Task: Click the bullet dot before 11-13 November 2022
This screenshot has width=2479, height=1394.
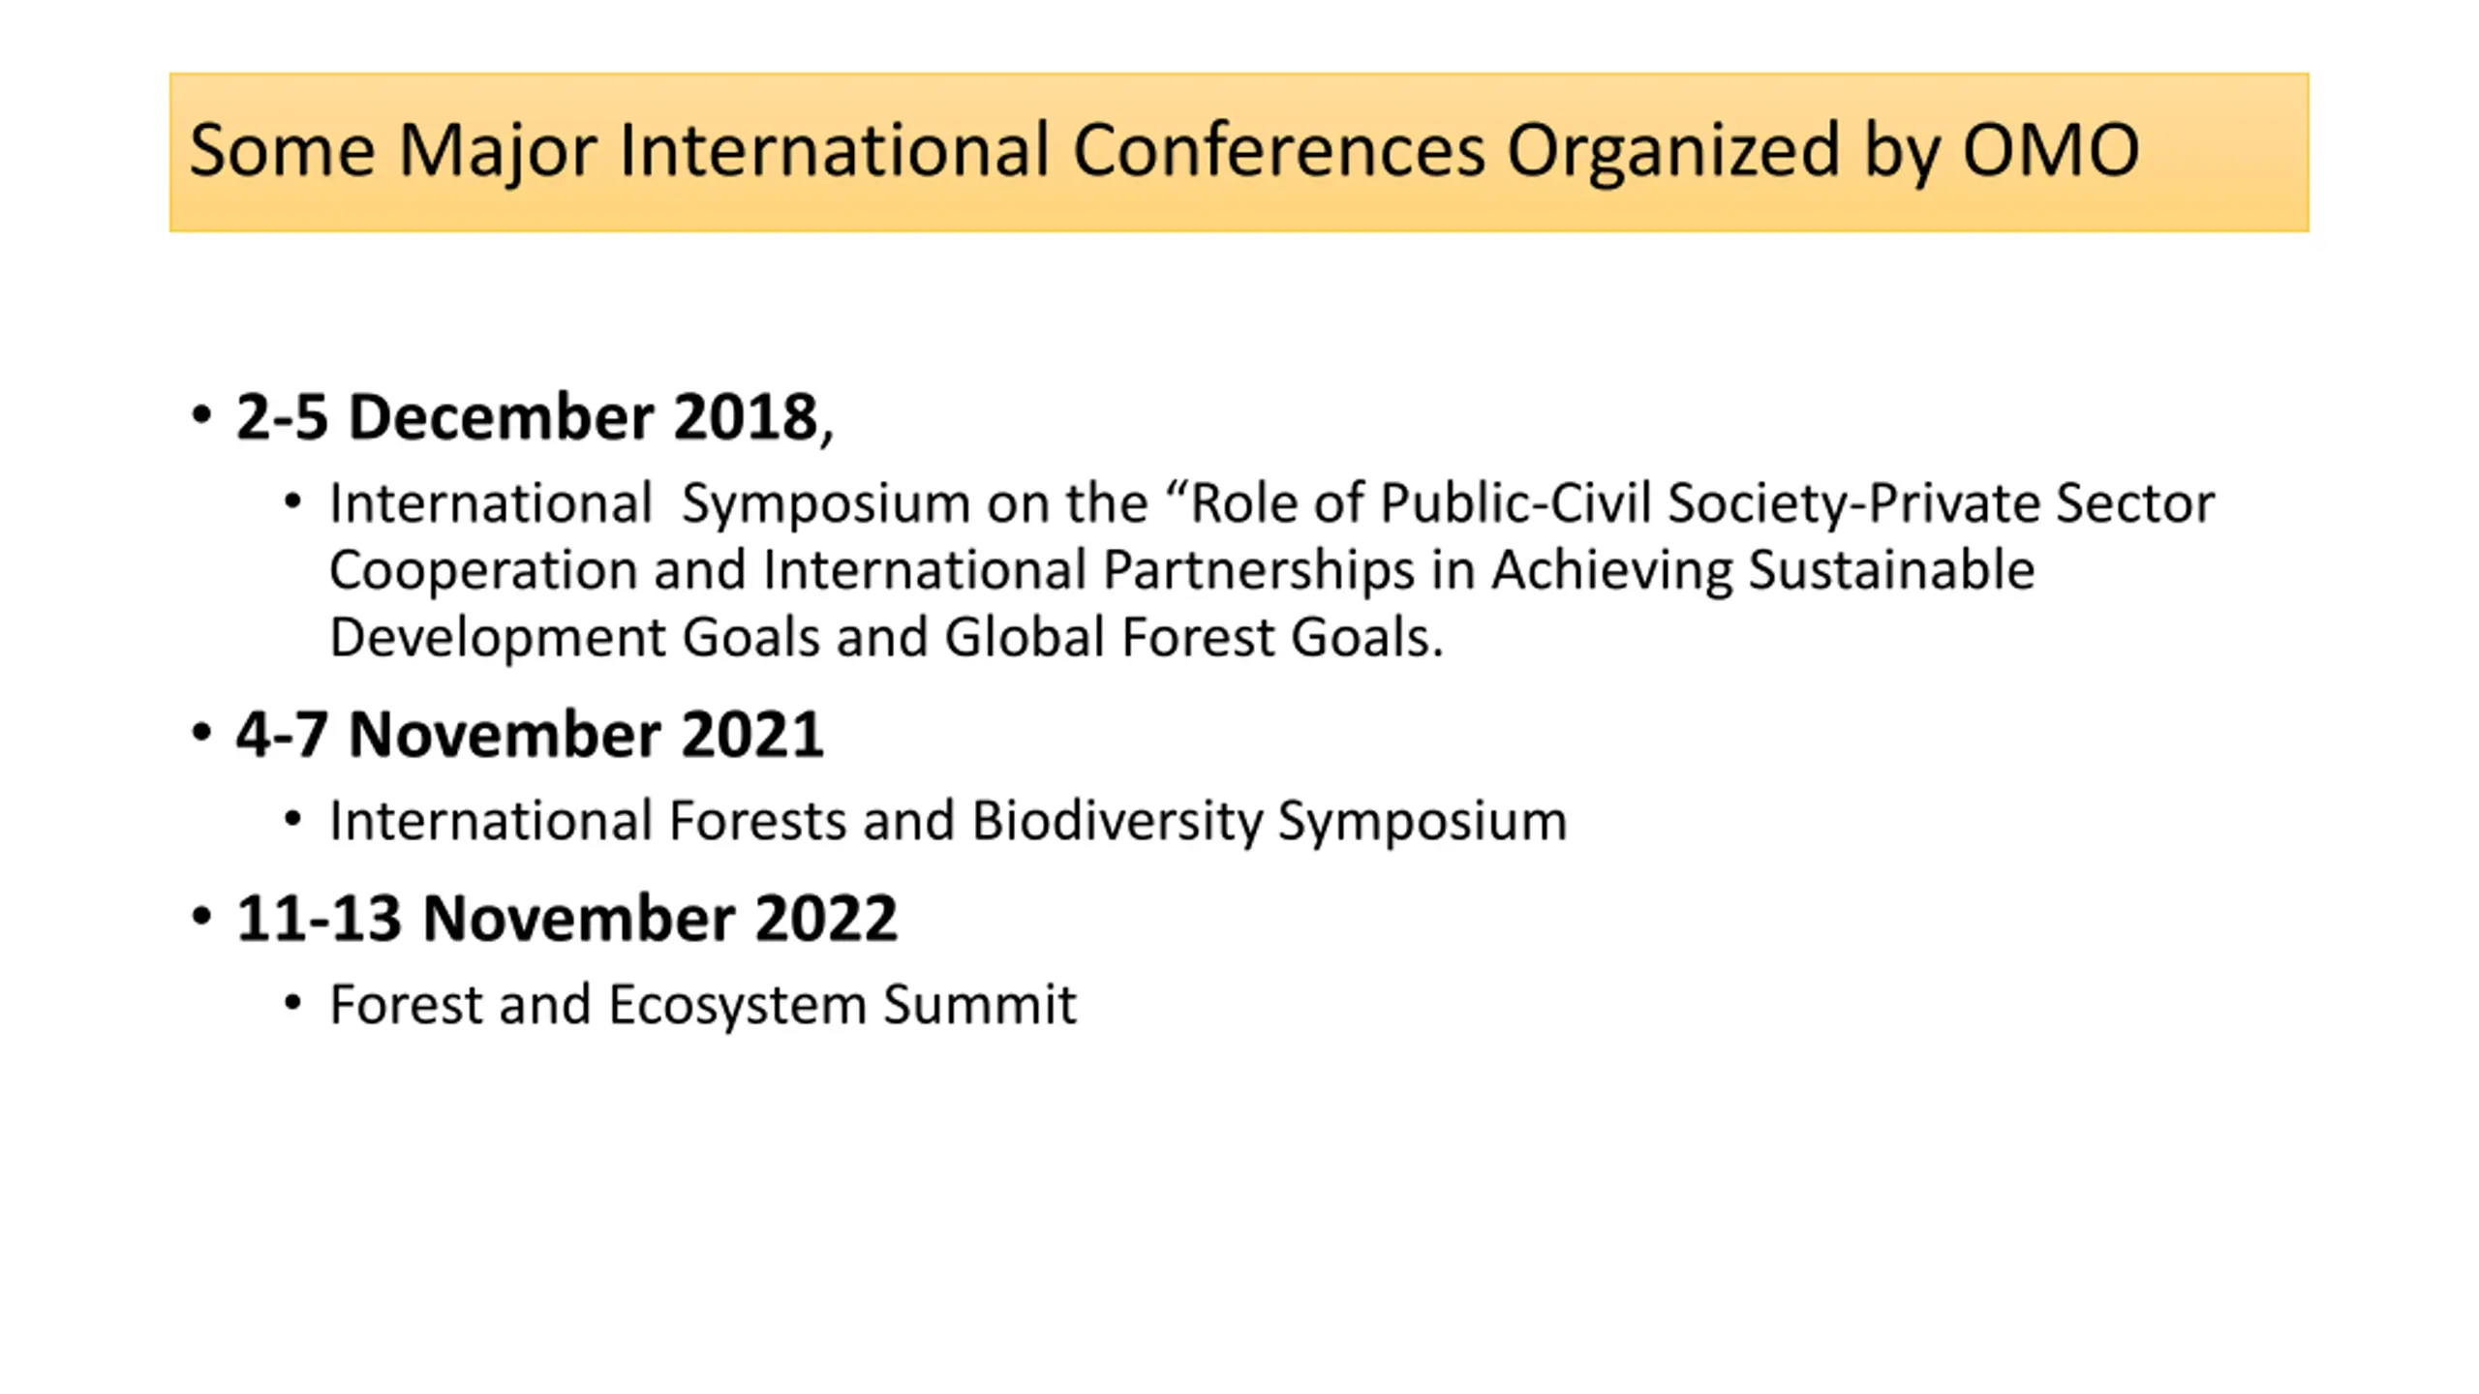Action: click(201, 917)
